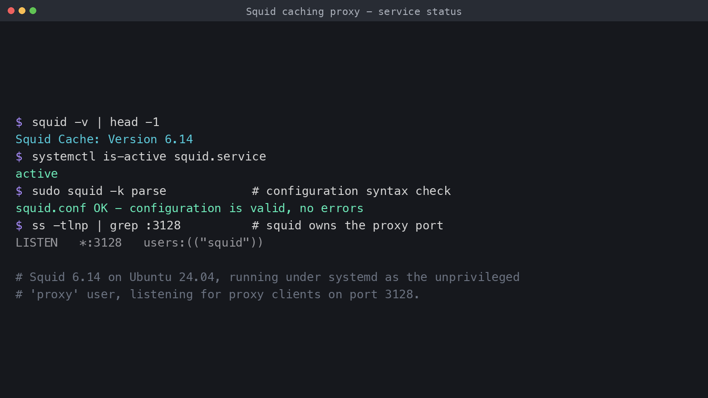The height and width of the screenshot is (398, 708).
Task: Select the green 'active' output line
Action: tap(37, 174)
